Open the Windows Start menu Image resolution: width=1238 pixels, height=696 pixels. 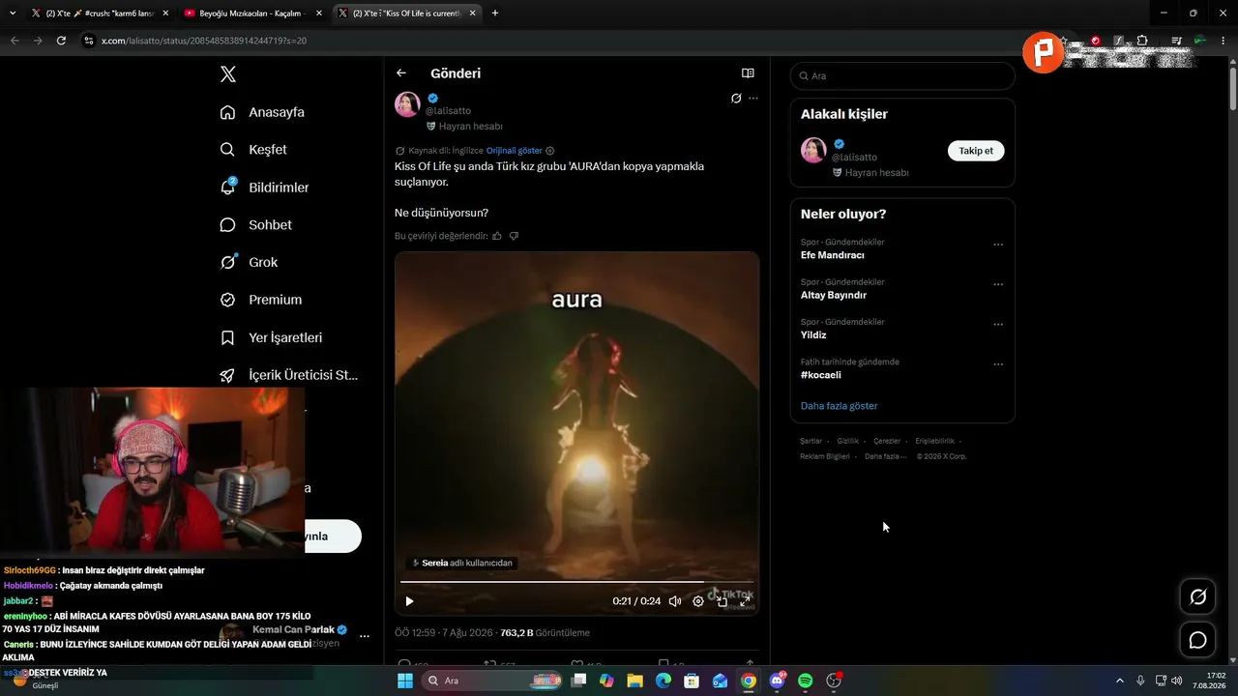(x=405, y=681)
